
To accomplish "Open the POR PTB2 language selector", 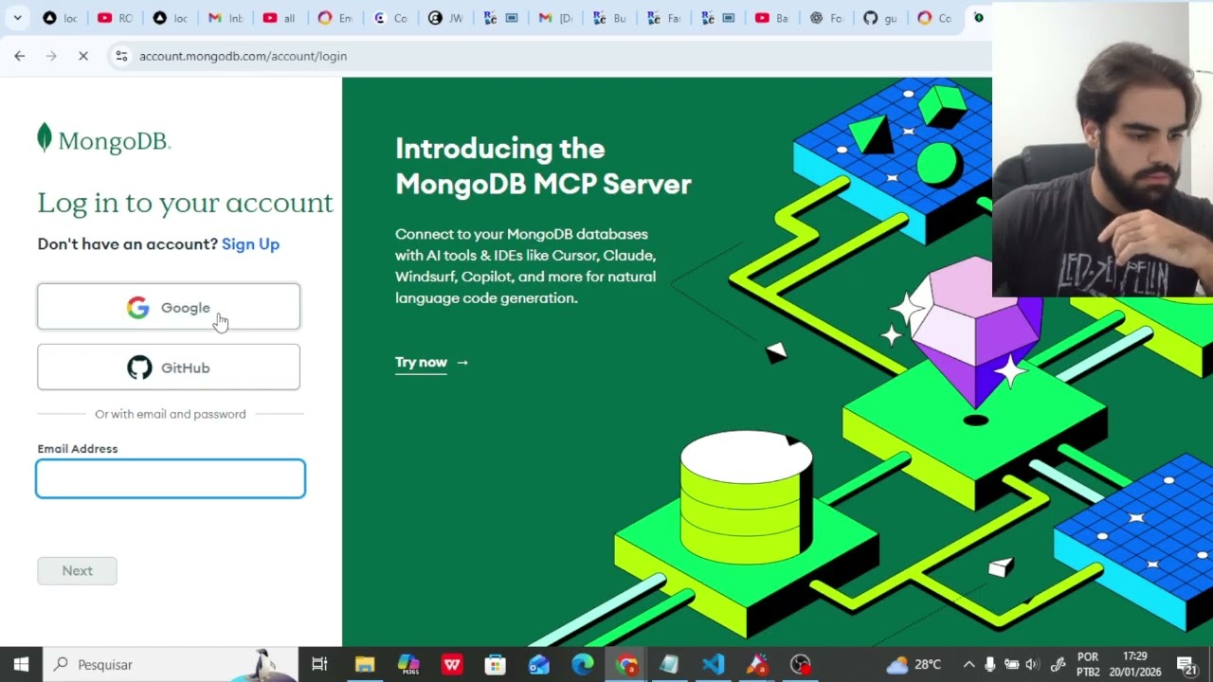I will pos(1088,664).
